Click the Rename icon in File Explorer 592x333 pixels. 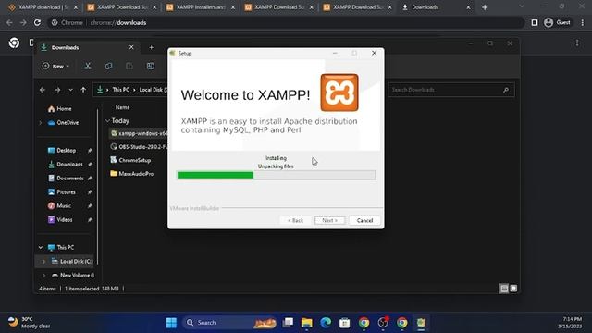150,66
